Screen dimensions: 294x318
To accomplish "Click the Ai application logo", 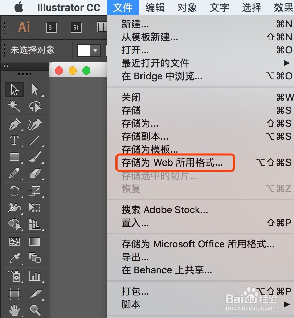I will tap(24, 27).
